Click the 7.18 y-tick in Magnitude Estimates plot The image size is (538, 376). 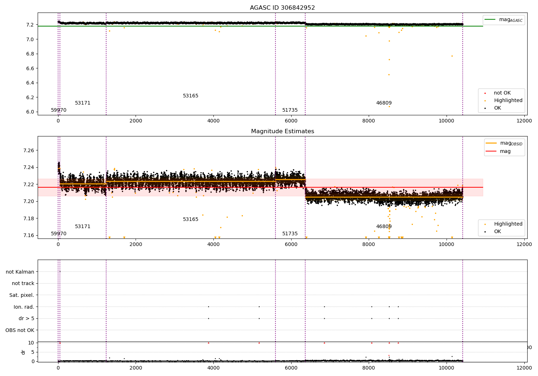coord(28,218)
